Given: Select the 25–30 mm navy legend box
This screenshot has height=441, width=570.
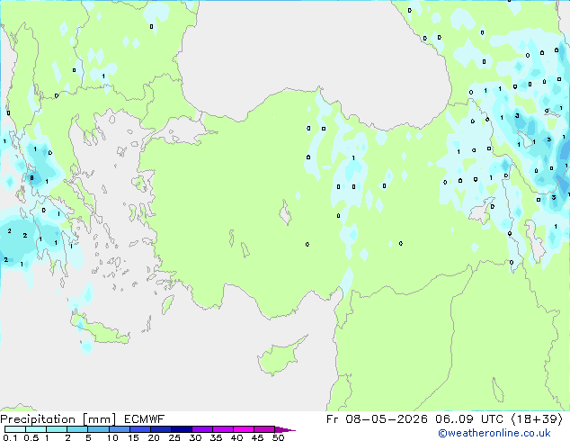Looking at the screenshot, I should (x=181, y=429).
